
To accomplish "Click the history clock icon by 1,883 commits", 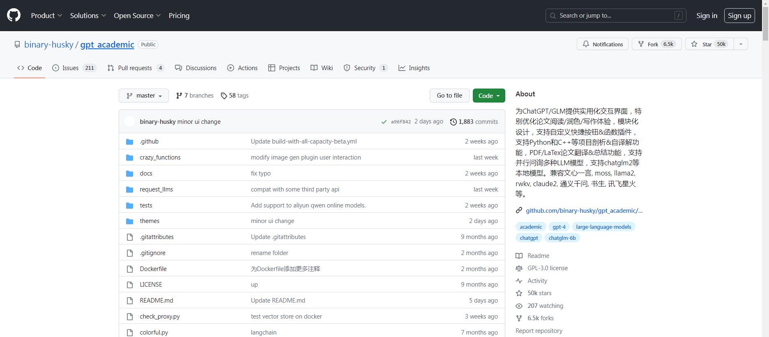I will (454, 122).
